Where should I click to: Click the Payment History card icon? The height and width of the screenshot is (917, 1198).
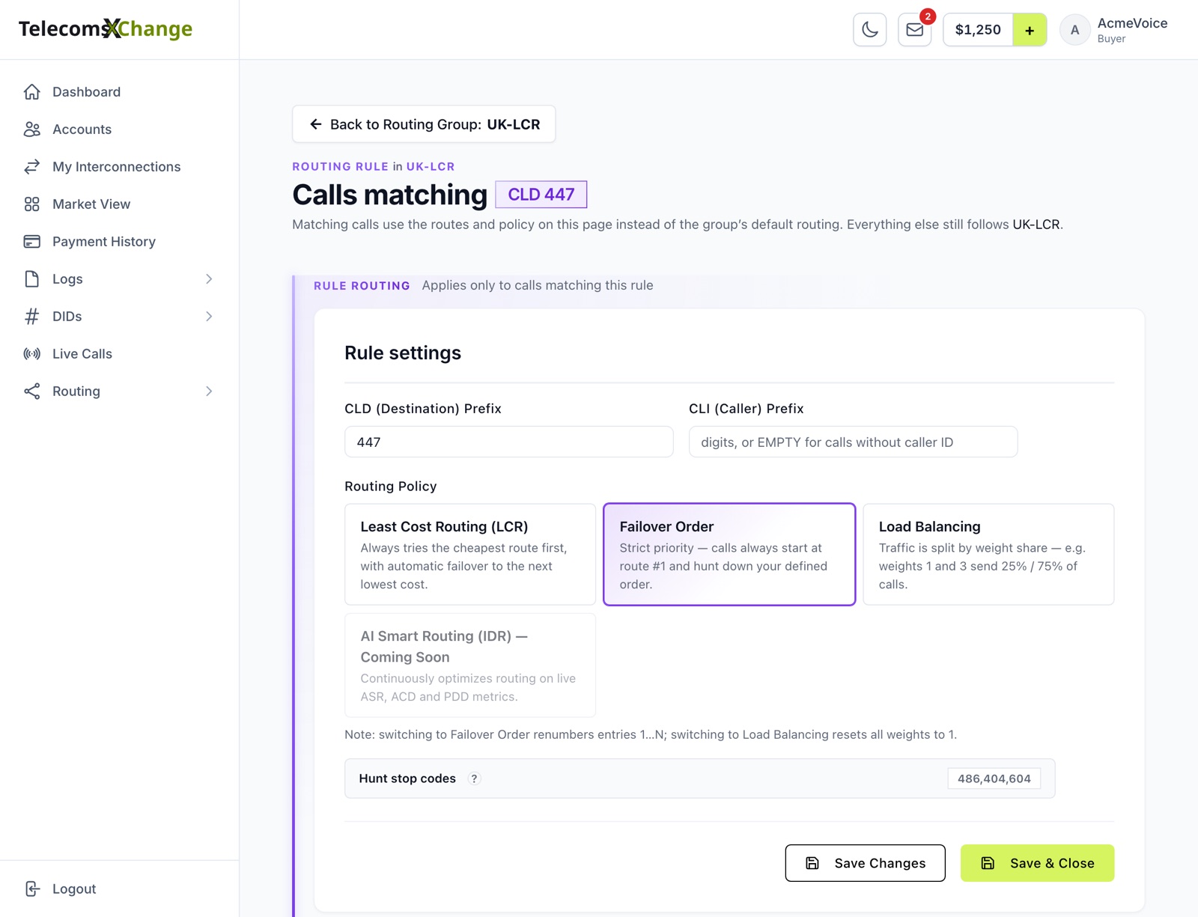(31, 242)
